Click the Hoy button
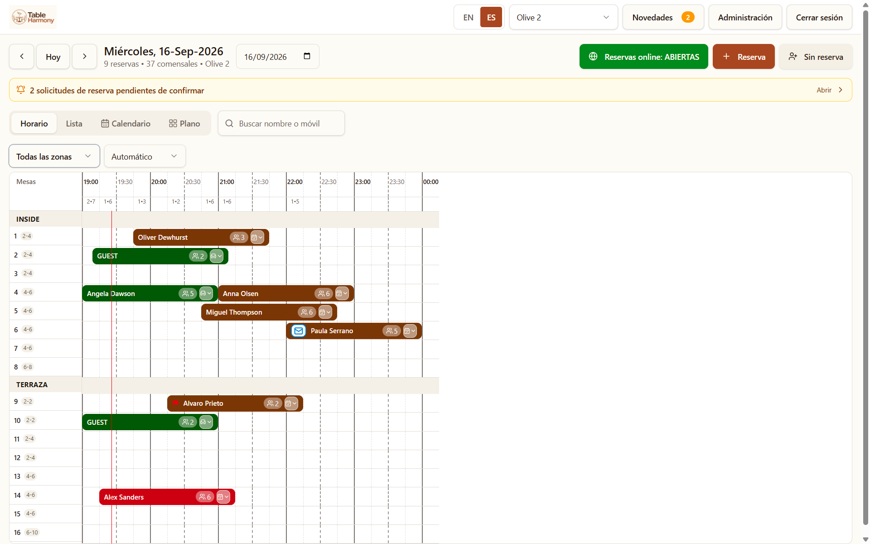 pyautogui.click(x=53, y=57)
